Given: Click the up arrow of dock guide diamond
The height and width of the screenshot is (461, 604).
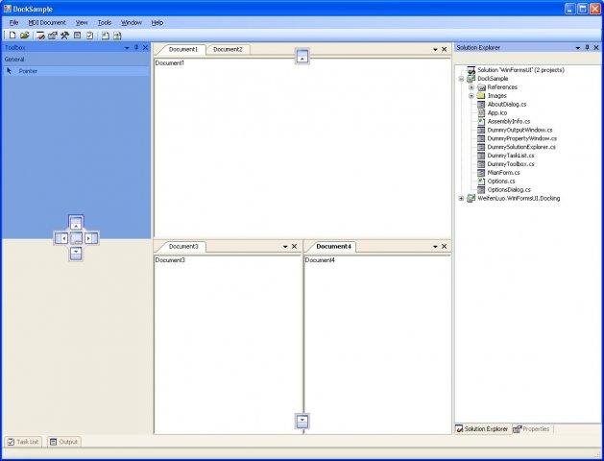Looking at the screenshot, I should pyautogui.click(x=76, y=223).
